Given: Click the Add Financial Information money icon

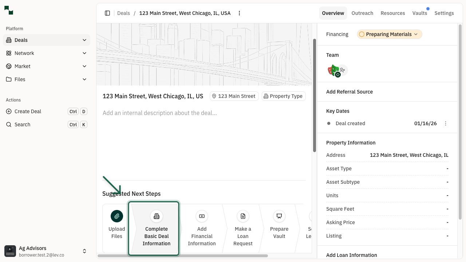Looking at the screenshot, I should 202,216.
